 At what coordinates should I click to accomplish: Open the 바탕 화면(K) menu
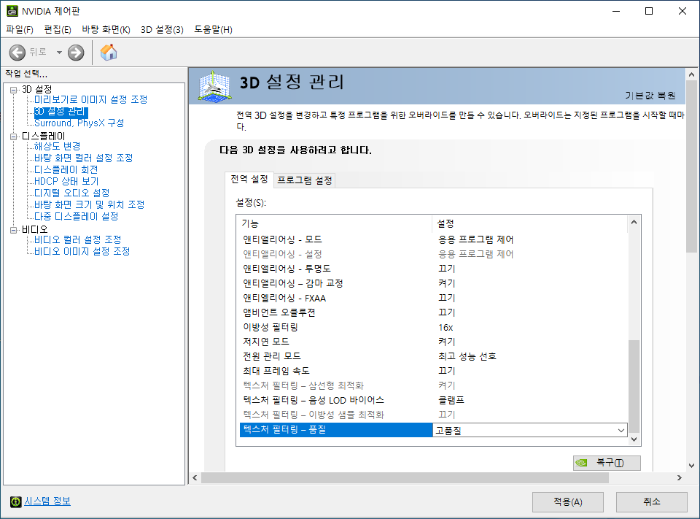106,29
